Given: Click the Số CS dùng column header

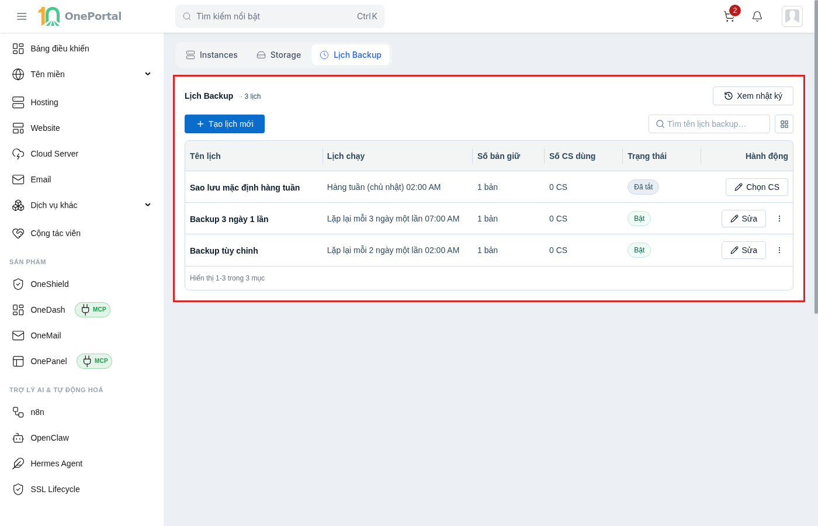Looking at the screenshot, I should pyautogui.click(x=572, y=156).
